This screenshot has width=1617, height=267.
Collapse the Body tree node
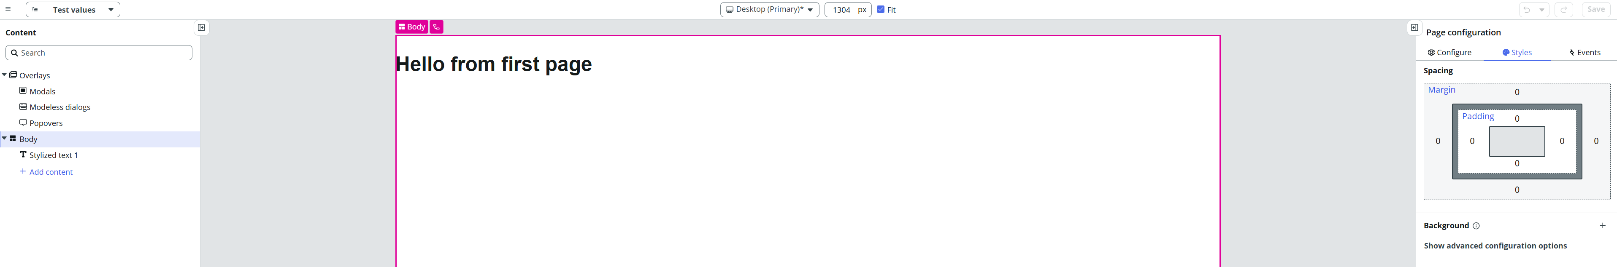(4, 139)
